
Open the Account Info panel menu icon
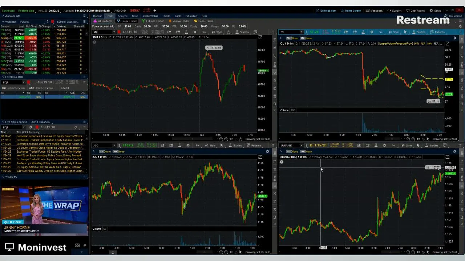pyautogui.click(x=84, y=16)
